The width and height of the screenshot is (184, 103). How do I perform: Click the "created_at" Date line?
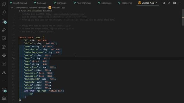(x=39, y=73)
